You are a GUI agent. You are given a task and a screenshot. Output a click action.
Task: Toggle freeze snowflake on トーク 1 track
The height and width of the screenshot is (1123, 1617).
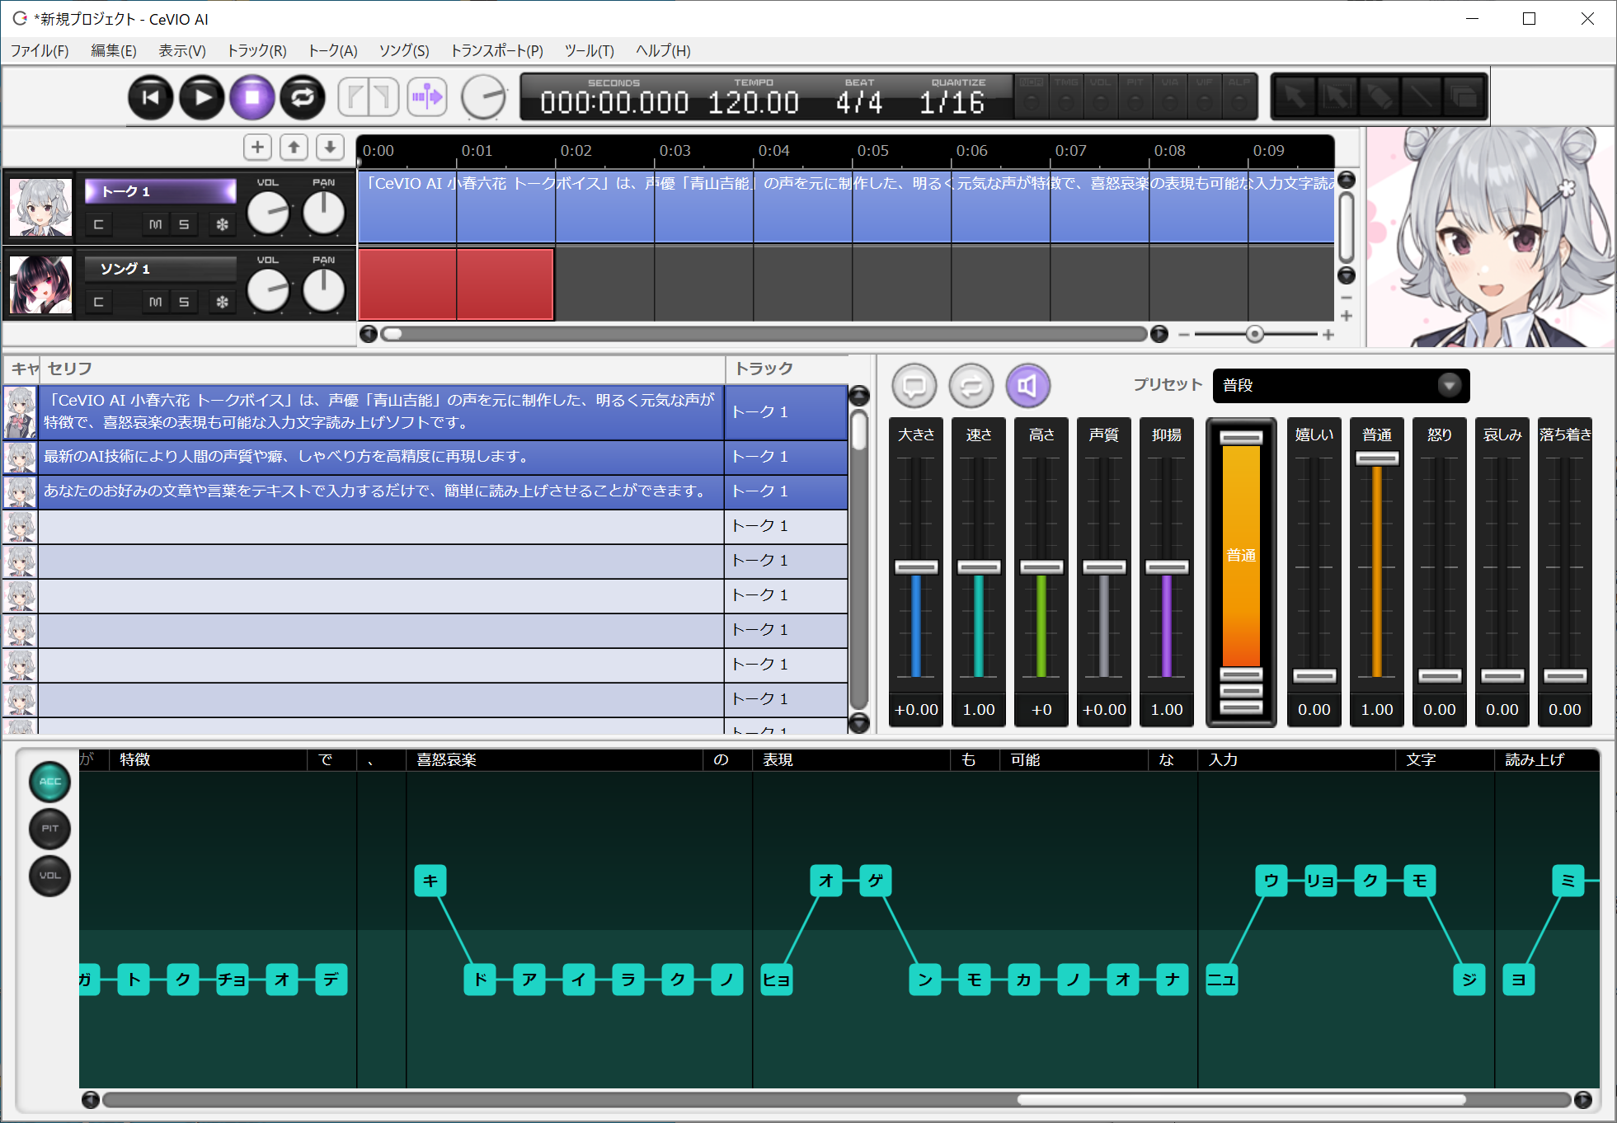click(222, 224)
